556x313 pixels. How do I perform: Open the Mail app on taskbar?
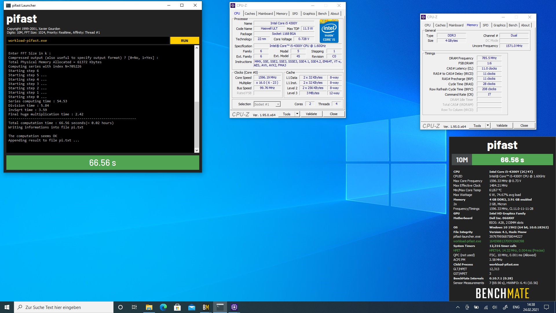coord(192,307)
